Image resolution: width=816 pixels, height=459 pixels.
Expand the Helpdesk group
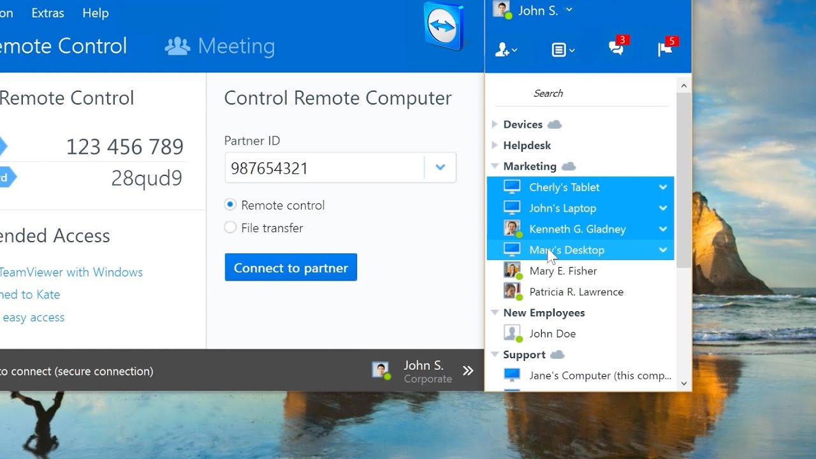click(x=494, y=145)
